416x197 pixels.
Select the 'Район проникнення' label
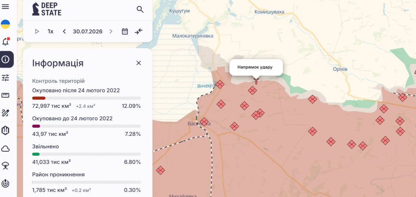(x=58, y=175)
